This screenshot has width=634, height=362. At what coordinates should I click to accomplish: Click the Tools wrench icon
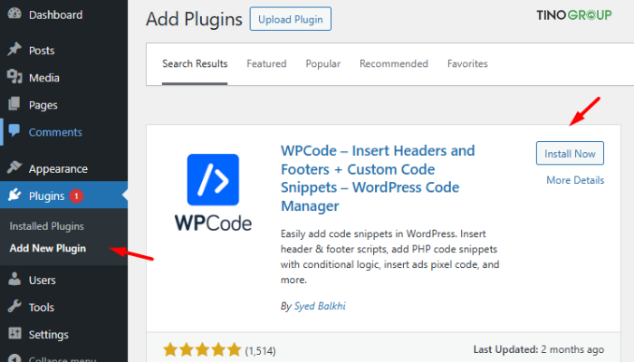14,306
